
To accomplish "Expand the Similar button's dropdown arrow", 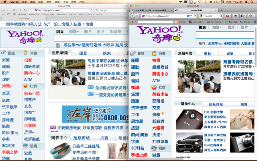I will pos(252,22).
